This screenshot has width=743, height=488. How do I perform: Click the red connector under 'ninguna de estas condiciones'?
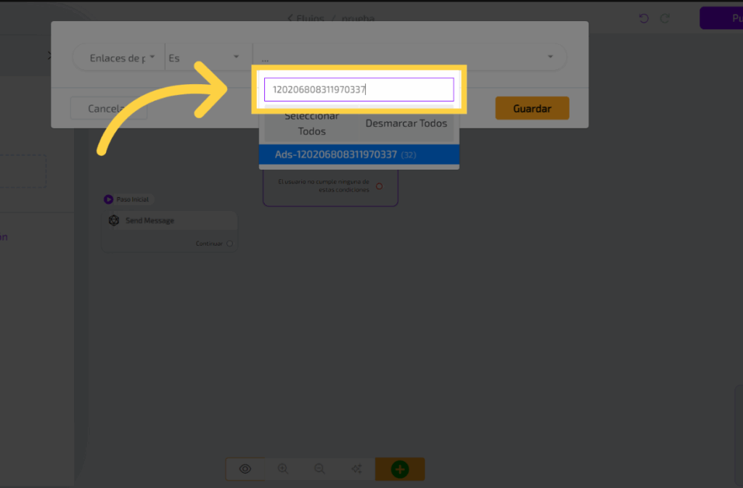[379, 186]
